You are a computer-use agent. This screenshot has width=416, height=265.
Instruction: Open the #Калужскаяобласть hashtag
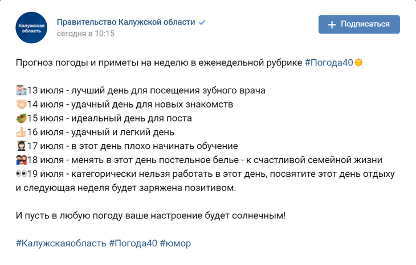click(x=61, y=243)
